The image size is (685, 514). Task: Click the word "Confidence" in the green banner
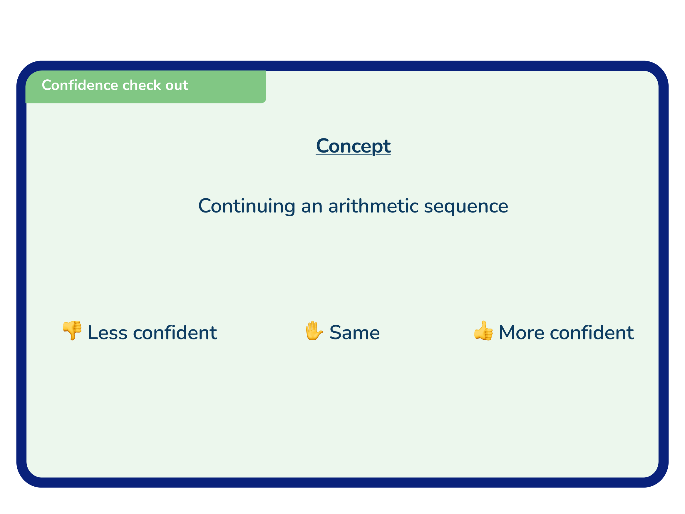point(80,85)
